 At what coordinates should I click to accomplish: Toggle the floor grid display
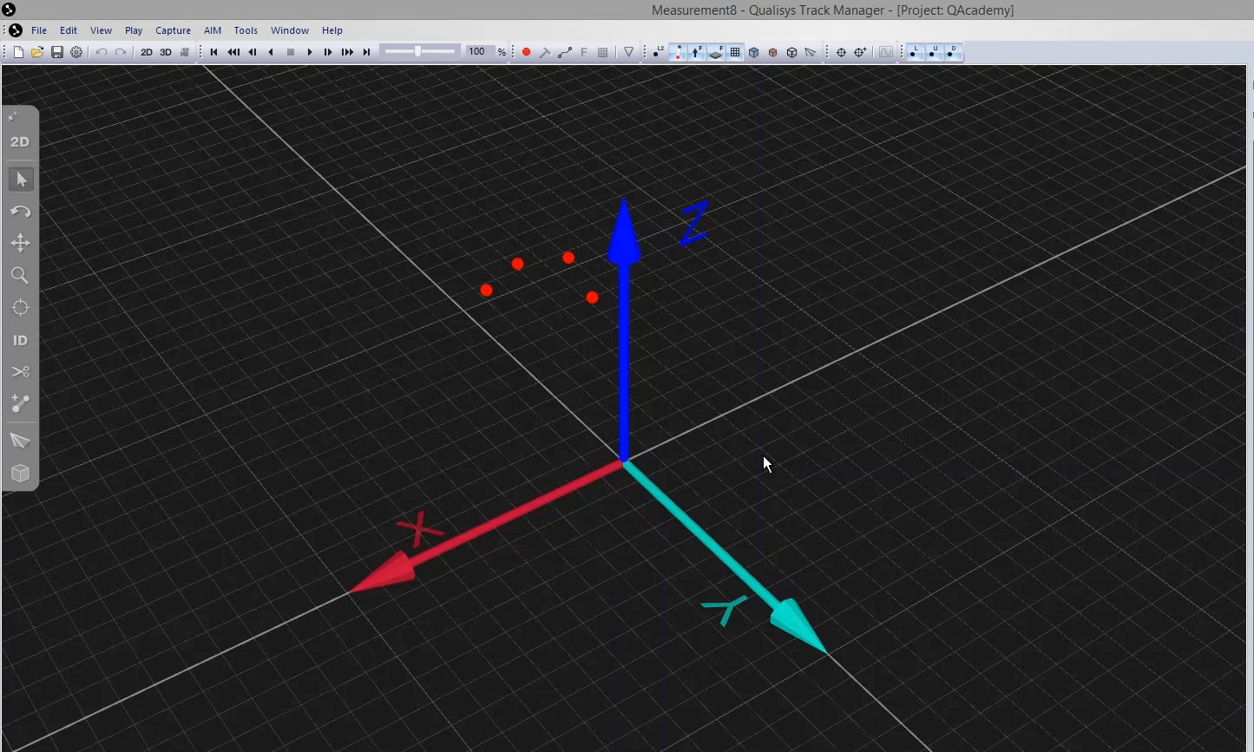click(735, 52)
